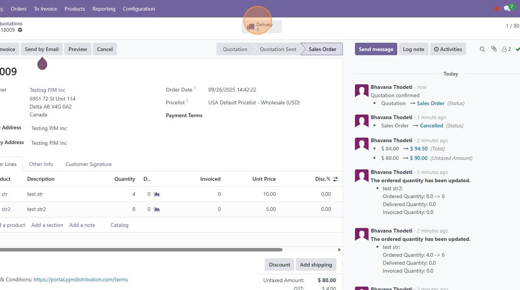Click the gear icon beside the order number
Screen dimensions: 520x290
pos(20,30)
